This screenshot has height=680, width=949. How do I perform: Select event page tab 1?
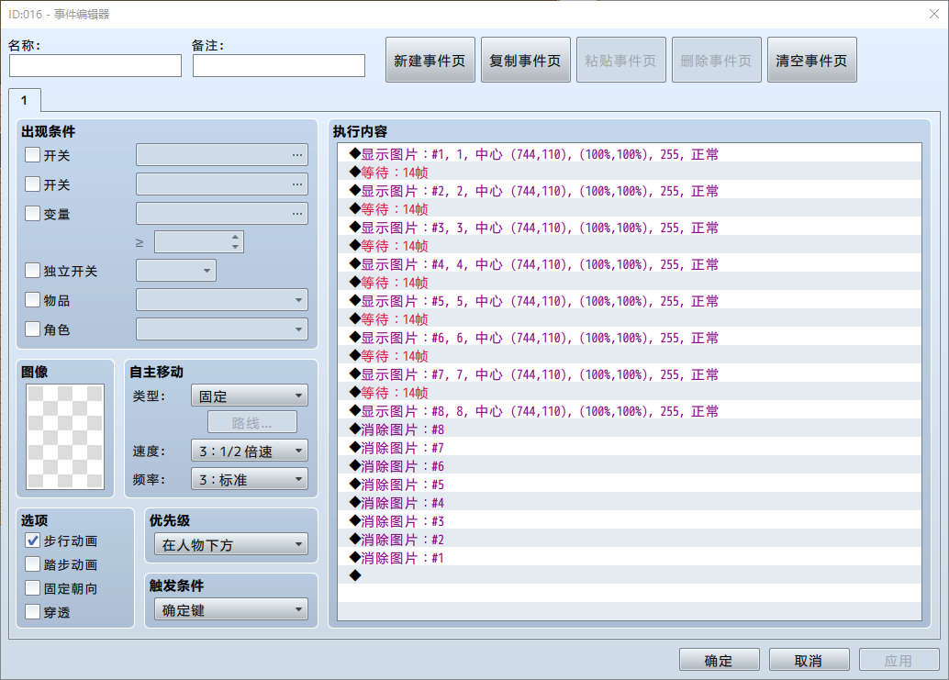click(25, 100)
